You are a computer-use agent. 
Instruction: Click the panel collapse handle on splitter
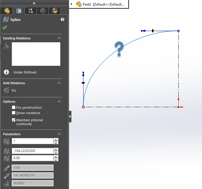click(x=70, y=116)
